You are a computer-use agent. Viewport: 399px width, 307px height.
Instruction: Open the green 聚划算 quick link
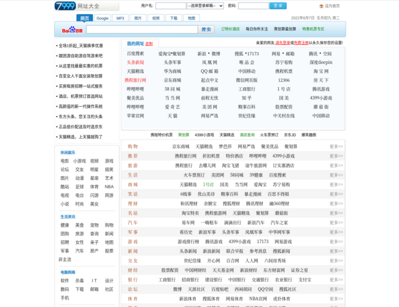point(184,135)
